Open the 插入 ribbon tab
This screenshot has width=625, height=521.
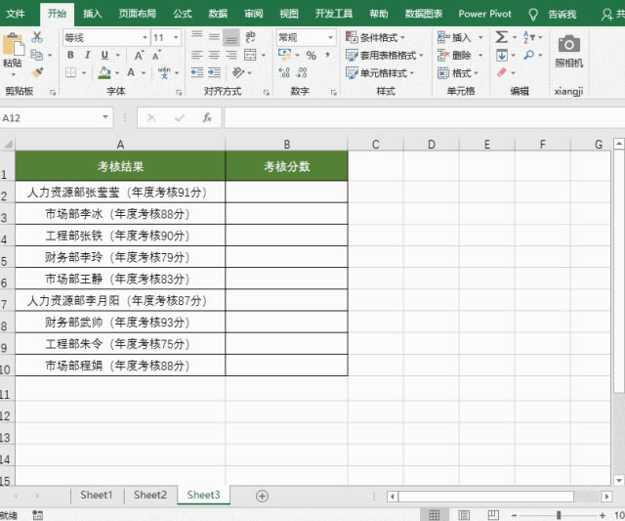[92, 14]
